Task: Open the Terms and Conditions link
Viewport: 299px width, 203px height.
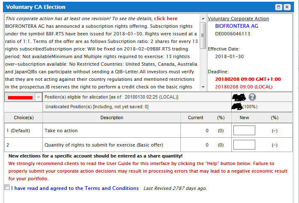Action: [75, 188]
